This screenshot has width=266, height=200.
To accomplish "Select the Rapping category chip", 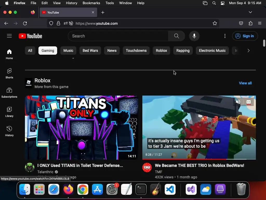I will pyautogui.click(x=183, y=51).
